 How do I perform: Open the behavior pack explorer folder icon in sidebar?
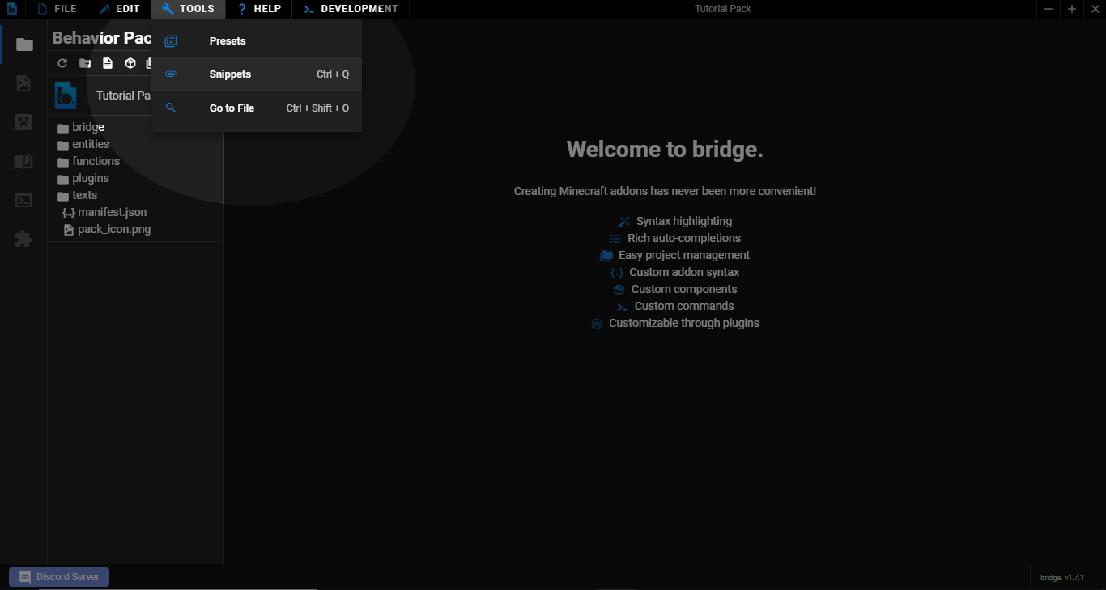click(x=24, y=45)
